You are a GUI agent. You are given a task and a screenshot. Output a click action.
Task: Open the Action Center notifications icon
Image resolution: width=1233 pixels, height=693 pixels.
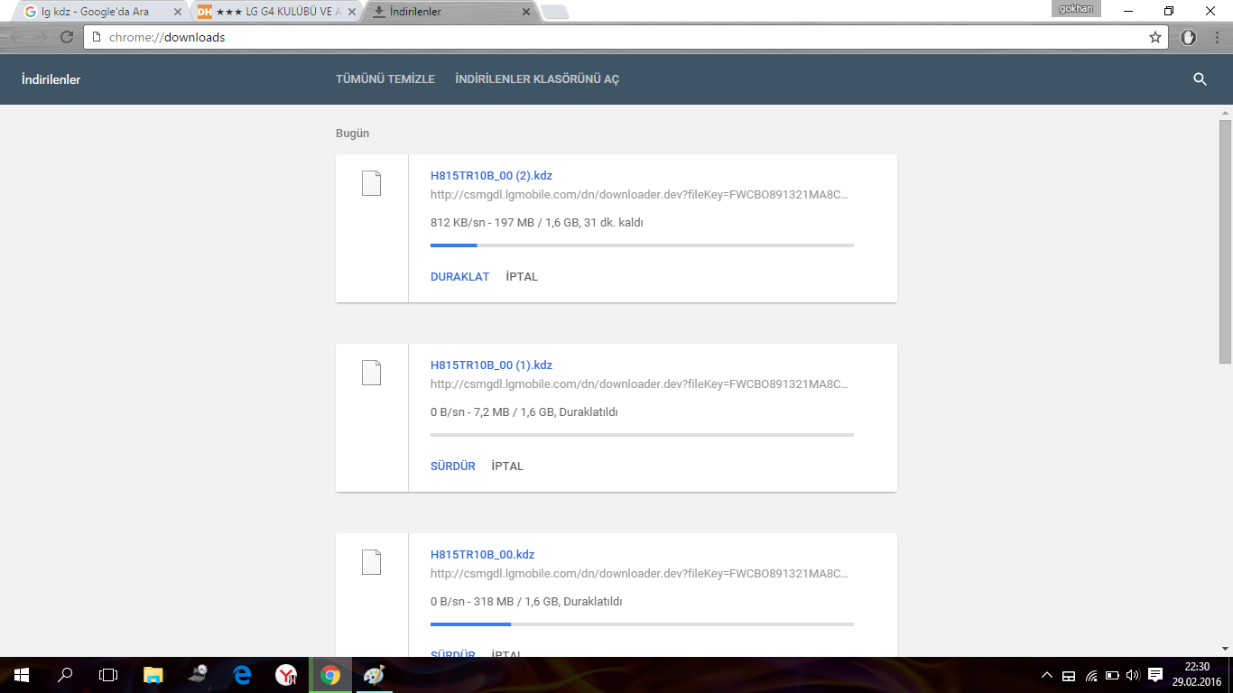coord(1155,675)
